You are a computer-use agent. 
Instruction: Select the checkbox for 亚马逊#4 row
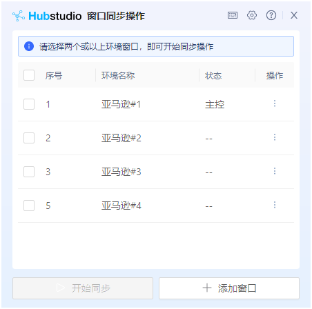tap(29, 206)
